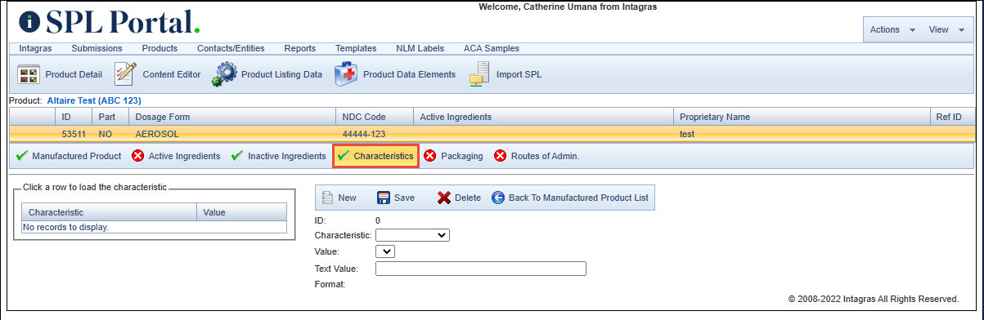Click the 44444-123 NDC code cell
The height and width of the screenshot is (320, 984).
[374, 133]
